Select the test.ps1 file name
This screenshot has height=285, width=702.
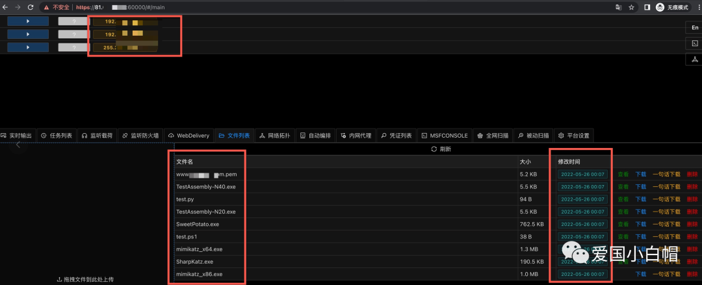pos(187,237)
